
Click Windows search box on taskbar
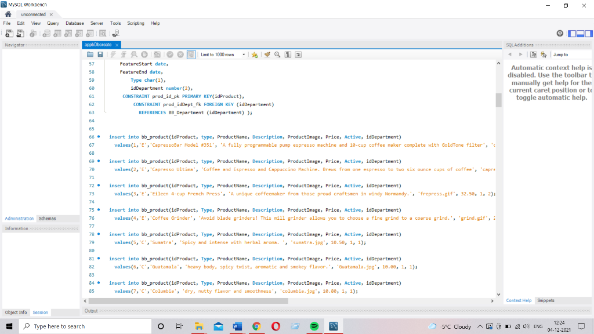point(85,326)
